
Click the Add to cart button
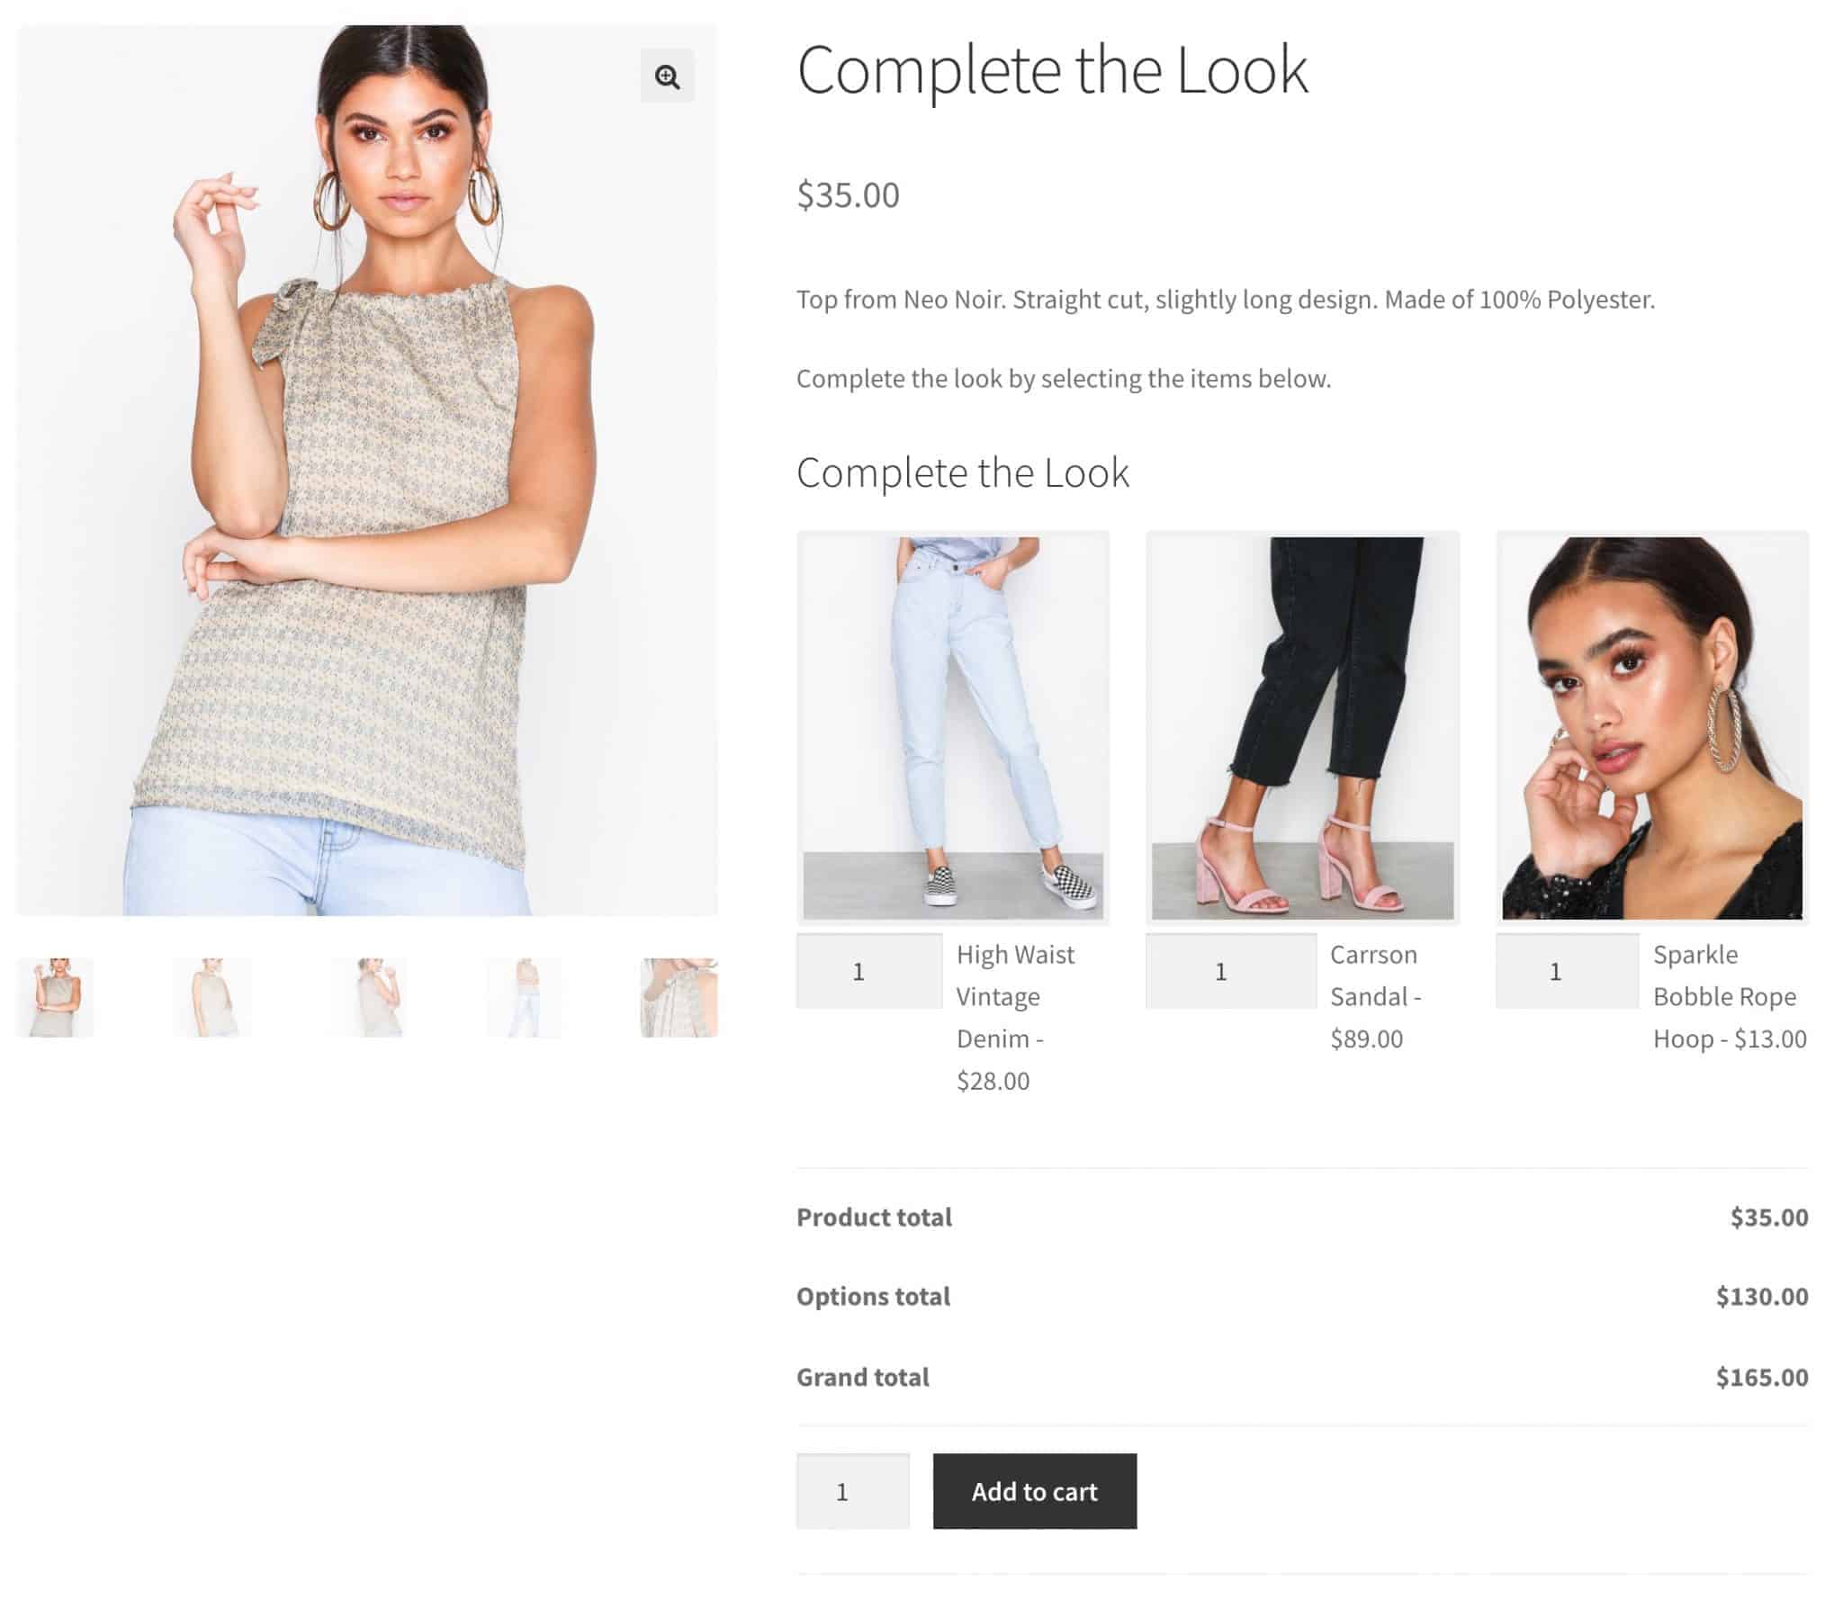(1034, 1490)
